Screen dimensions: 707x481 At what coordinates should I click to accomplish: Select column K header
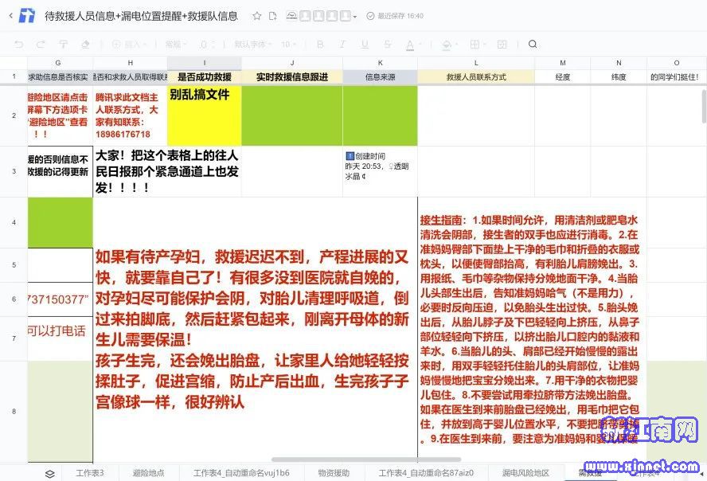pos(380,63)
